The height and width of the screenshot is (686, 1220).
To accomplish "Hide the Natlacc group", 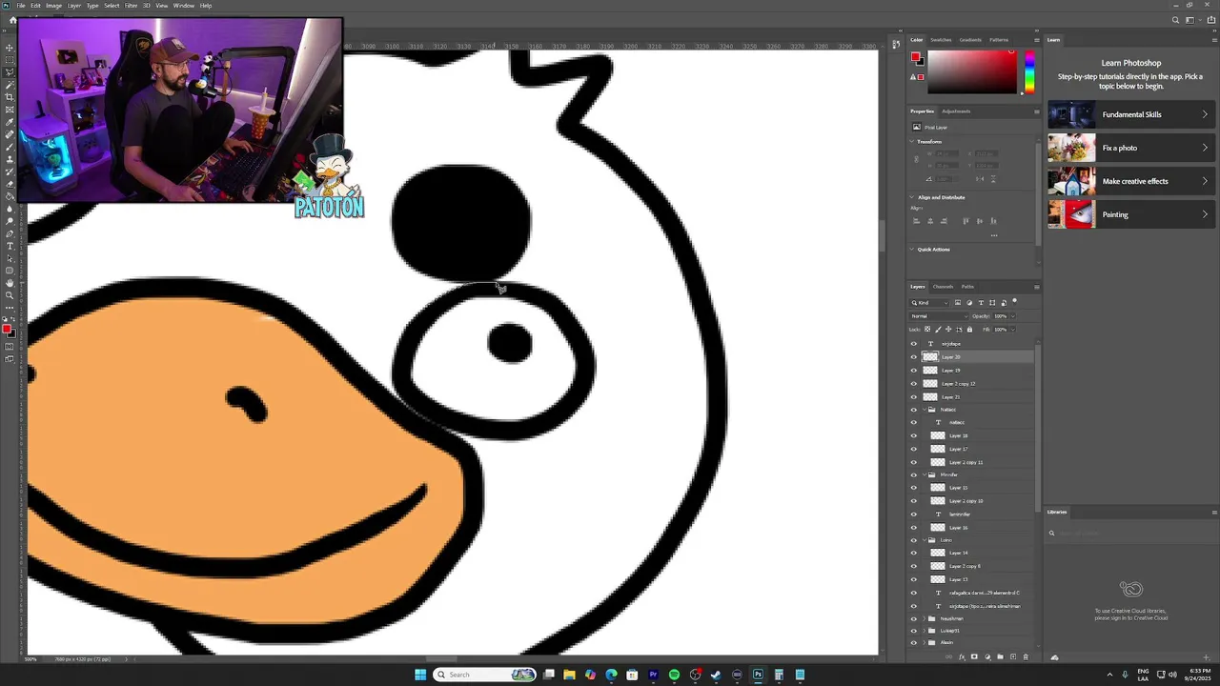I will point(913,410).
